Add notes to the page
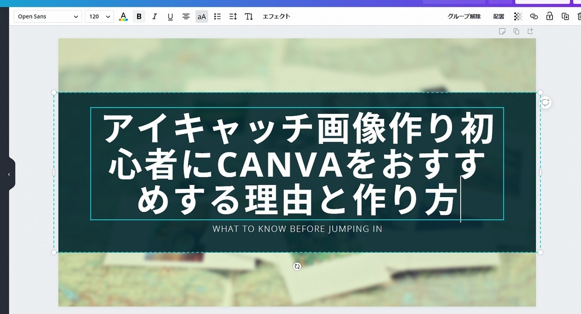Image resolution: width=581 pixels, height=314 pixels. 503,31
